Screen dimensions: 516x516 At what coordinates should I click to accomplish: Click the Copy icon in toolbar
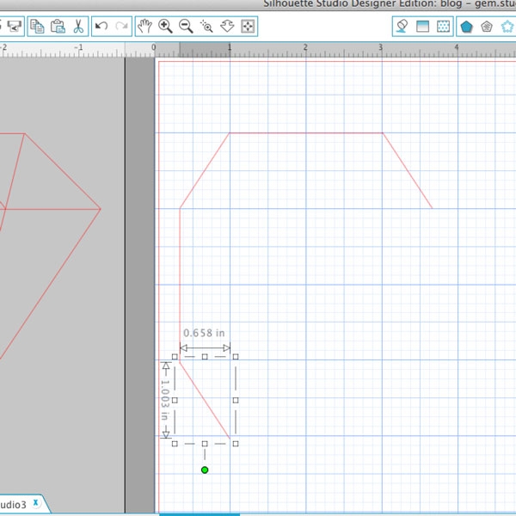tap(37, 27)
